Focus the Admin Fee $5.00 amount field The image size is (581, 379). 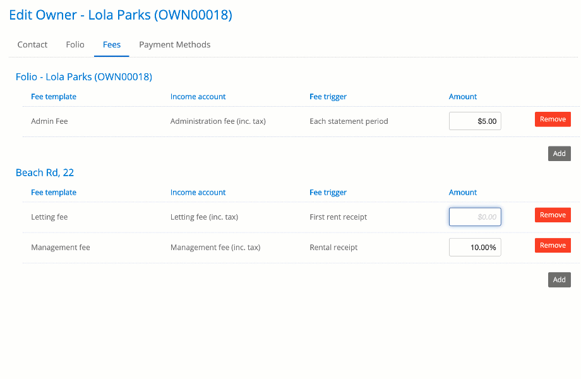pyautogui.click(x=475, y=121)
